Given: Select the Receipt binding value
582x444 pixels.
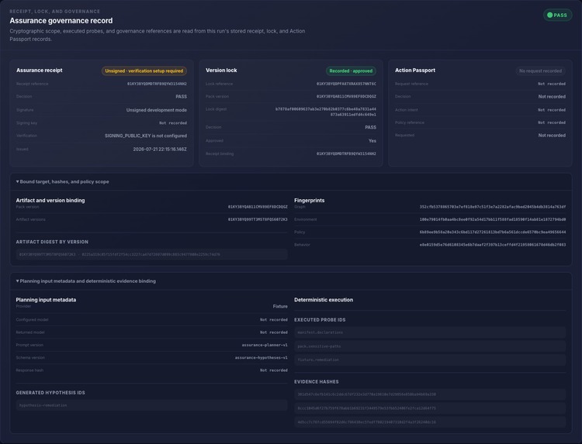Looking at the screenshot, I should 346,153.
